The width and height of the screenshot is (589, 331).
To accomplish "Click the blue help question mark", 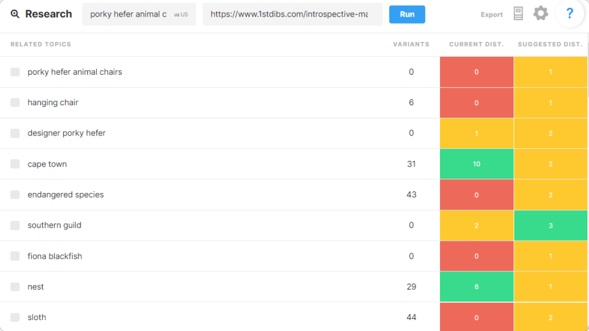I will click(x=569, y=13).
